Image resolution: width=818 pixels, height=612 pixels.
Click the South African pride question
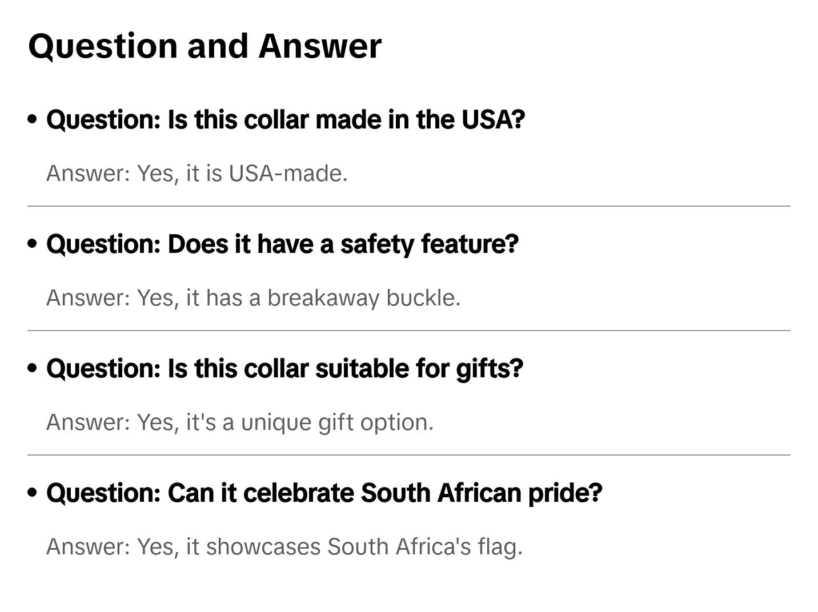(x=324, y=493)
